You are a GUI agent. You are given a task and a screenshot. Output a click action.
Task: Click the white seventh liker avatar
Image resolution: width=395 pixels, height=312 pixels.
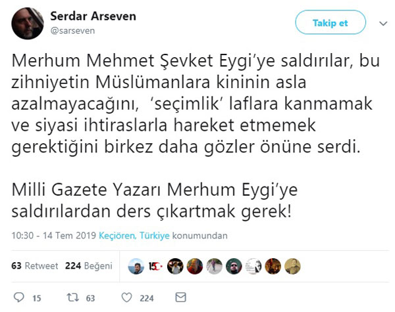tap(253, 266)
